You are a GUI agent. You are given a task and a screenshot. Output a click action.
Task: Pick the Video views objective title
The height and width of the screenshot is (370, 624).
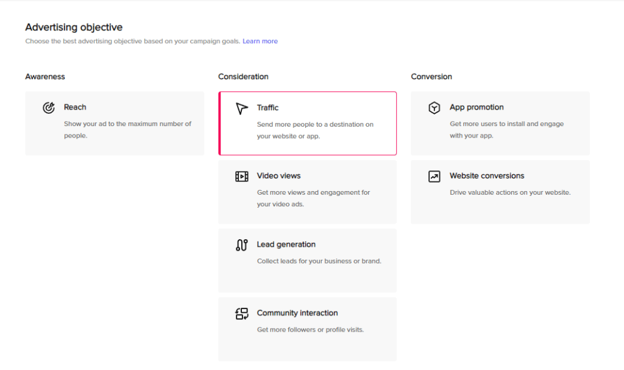[x=278, y=176]
